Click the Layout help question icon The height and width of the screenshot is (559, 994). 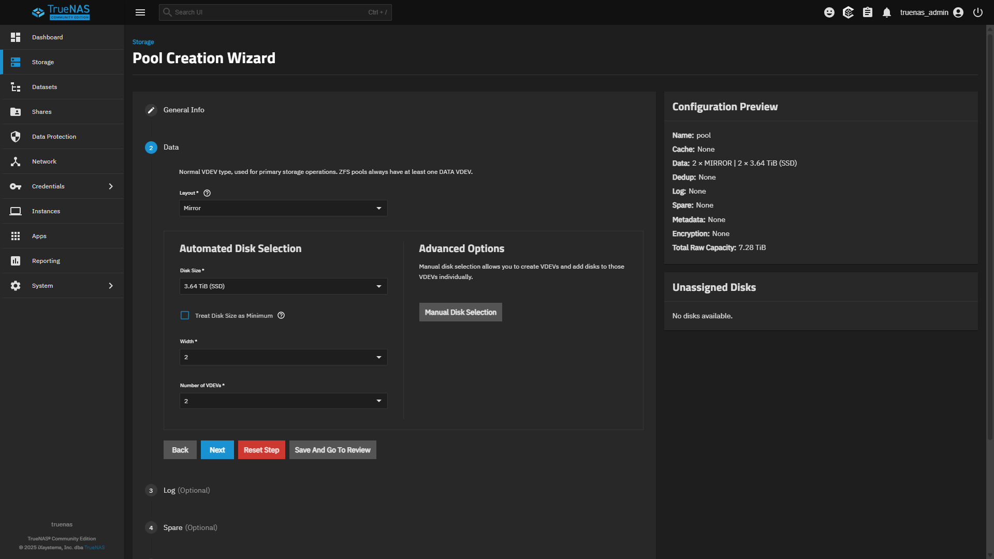pyautogui.click(x=207, y=193)
